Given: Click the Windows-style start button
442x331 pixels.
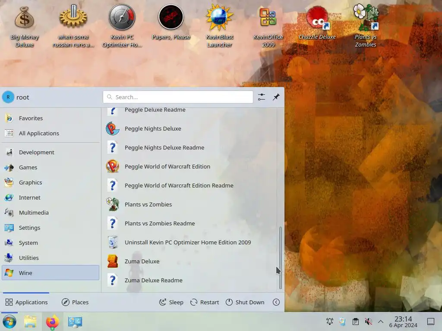Looking at the screenshot, I should click(9, 322).
